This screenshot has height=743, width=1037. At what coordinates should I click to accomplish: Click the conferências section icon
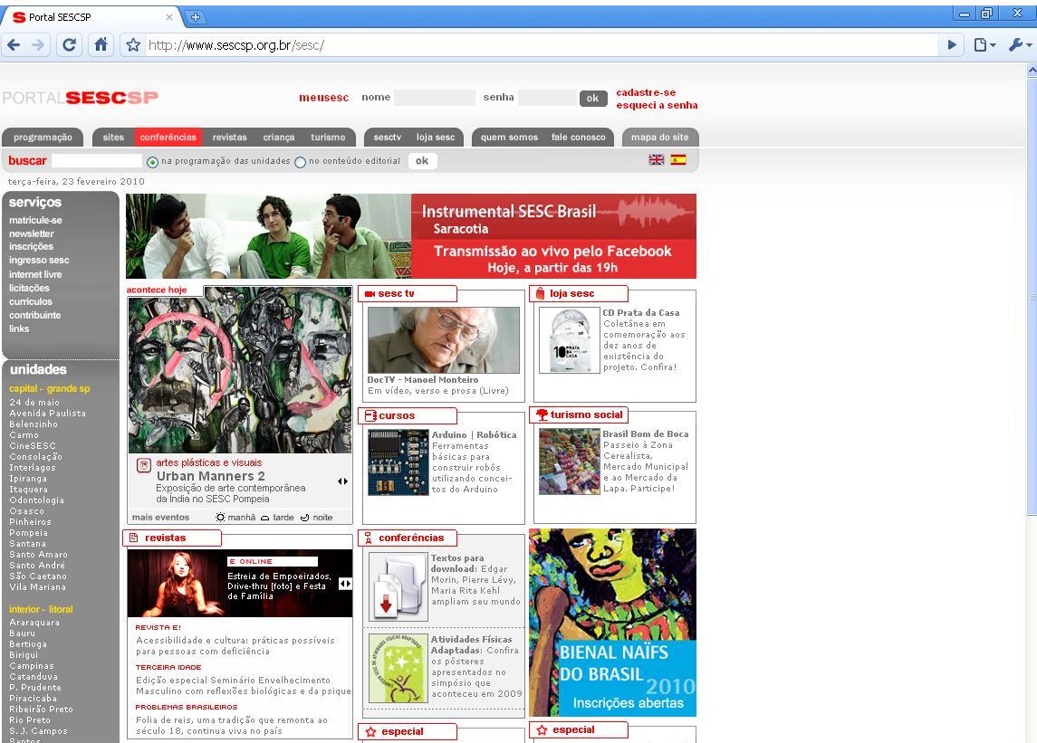click(369, 538)
